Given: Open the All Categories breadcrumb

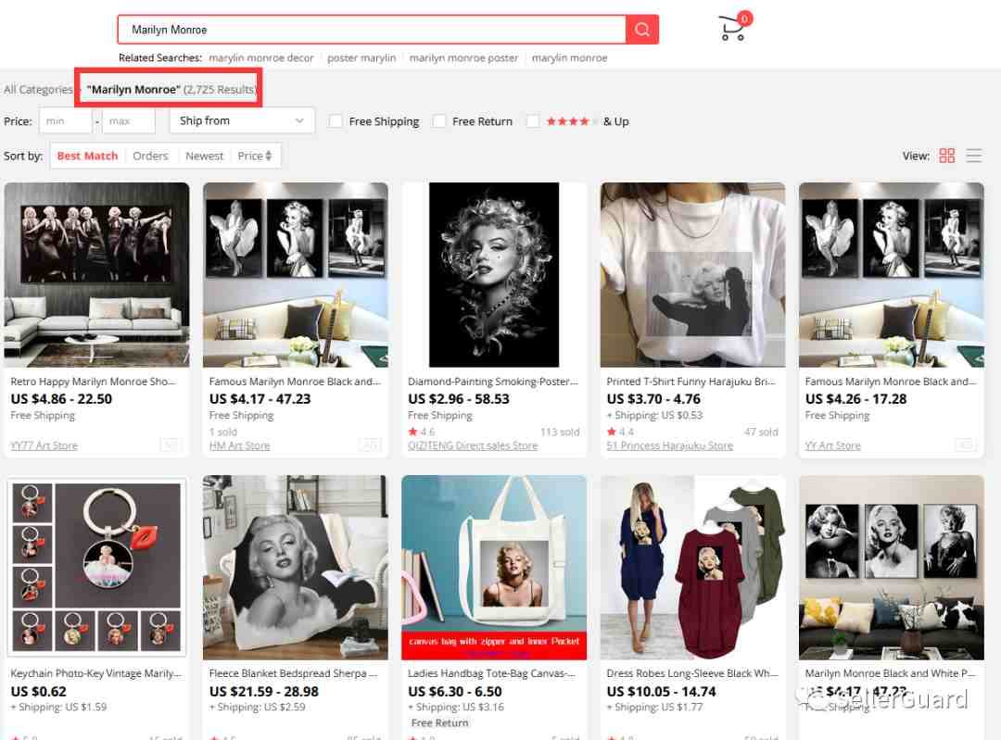Looking at the screenshot, I should (38, 89).
